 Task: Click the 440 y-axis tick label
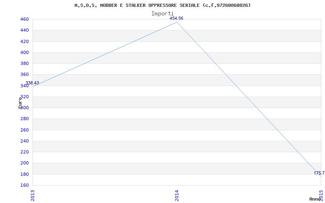24,30
